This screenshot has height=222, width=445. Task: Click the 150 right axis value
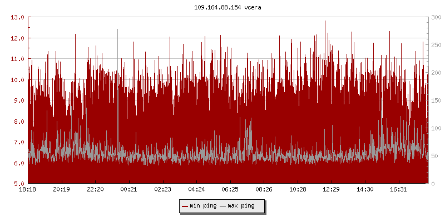tap(436, 100)
